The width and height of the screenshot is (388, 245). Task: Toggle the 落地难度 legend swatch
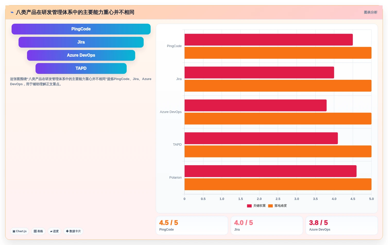270,206
